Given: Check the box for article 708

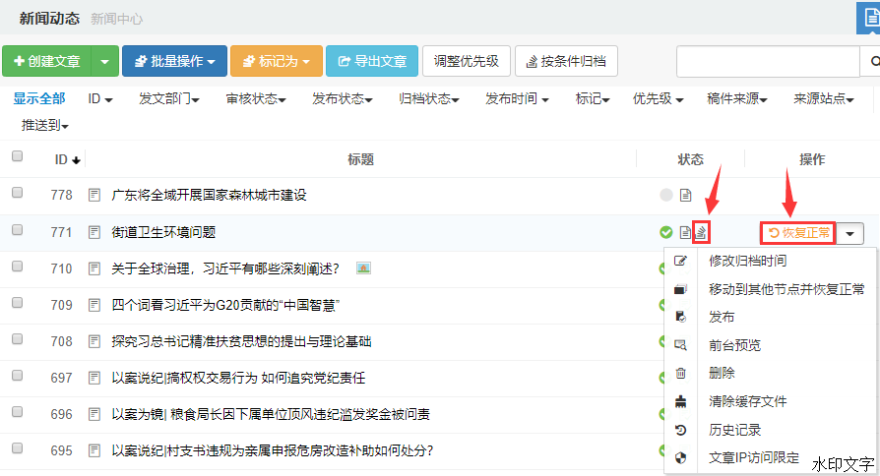Looking at the screenshot, I should 18,339.
